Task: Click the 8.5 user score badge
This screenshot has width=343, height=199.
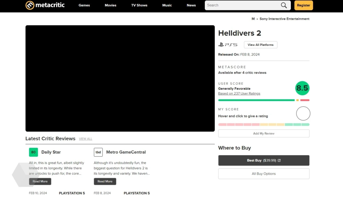Action: 302,88
